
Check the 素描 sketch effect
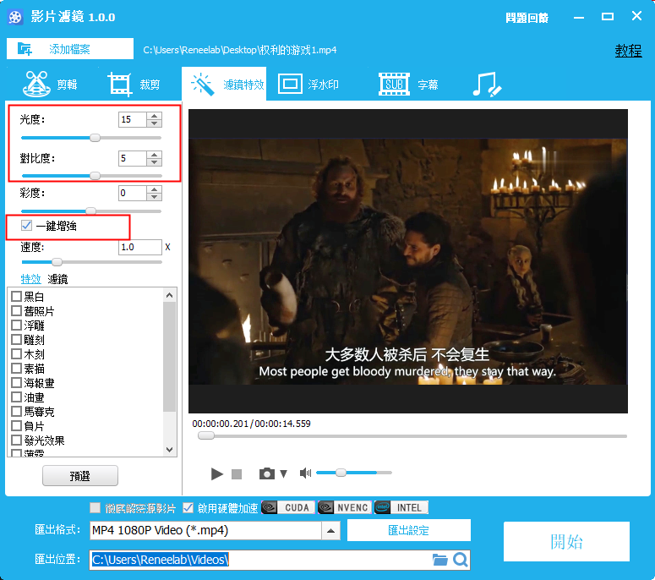tap(17, 369)
